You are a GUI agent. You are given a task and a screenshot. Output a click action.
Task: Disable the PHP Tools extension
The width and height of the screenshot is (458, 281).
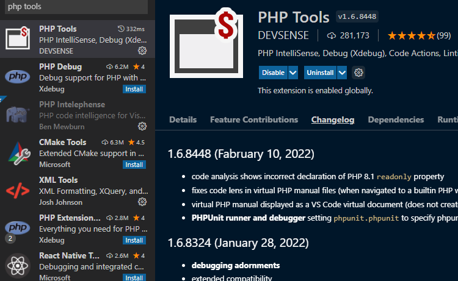[x=273, y=73]
